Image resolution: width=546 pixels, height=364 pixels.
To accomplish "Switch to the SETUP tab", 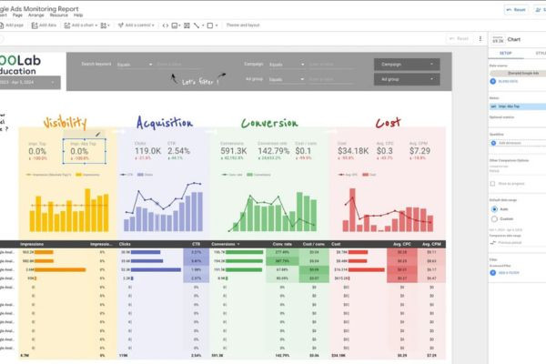I will tap(506, 54).
